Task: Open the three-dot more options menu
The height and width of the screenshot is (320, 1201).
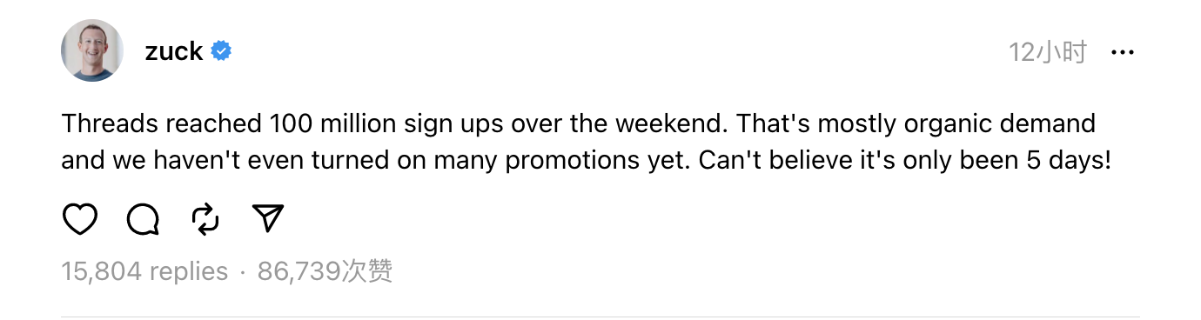Action: (1123, 53)
